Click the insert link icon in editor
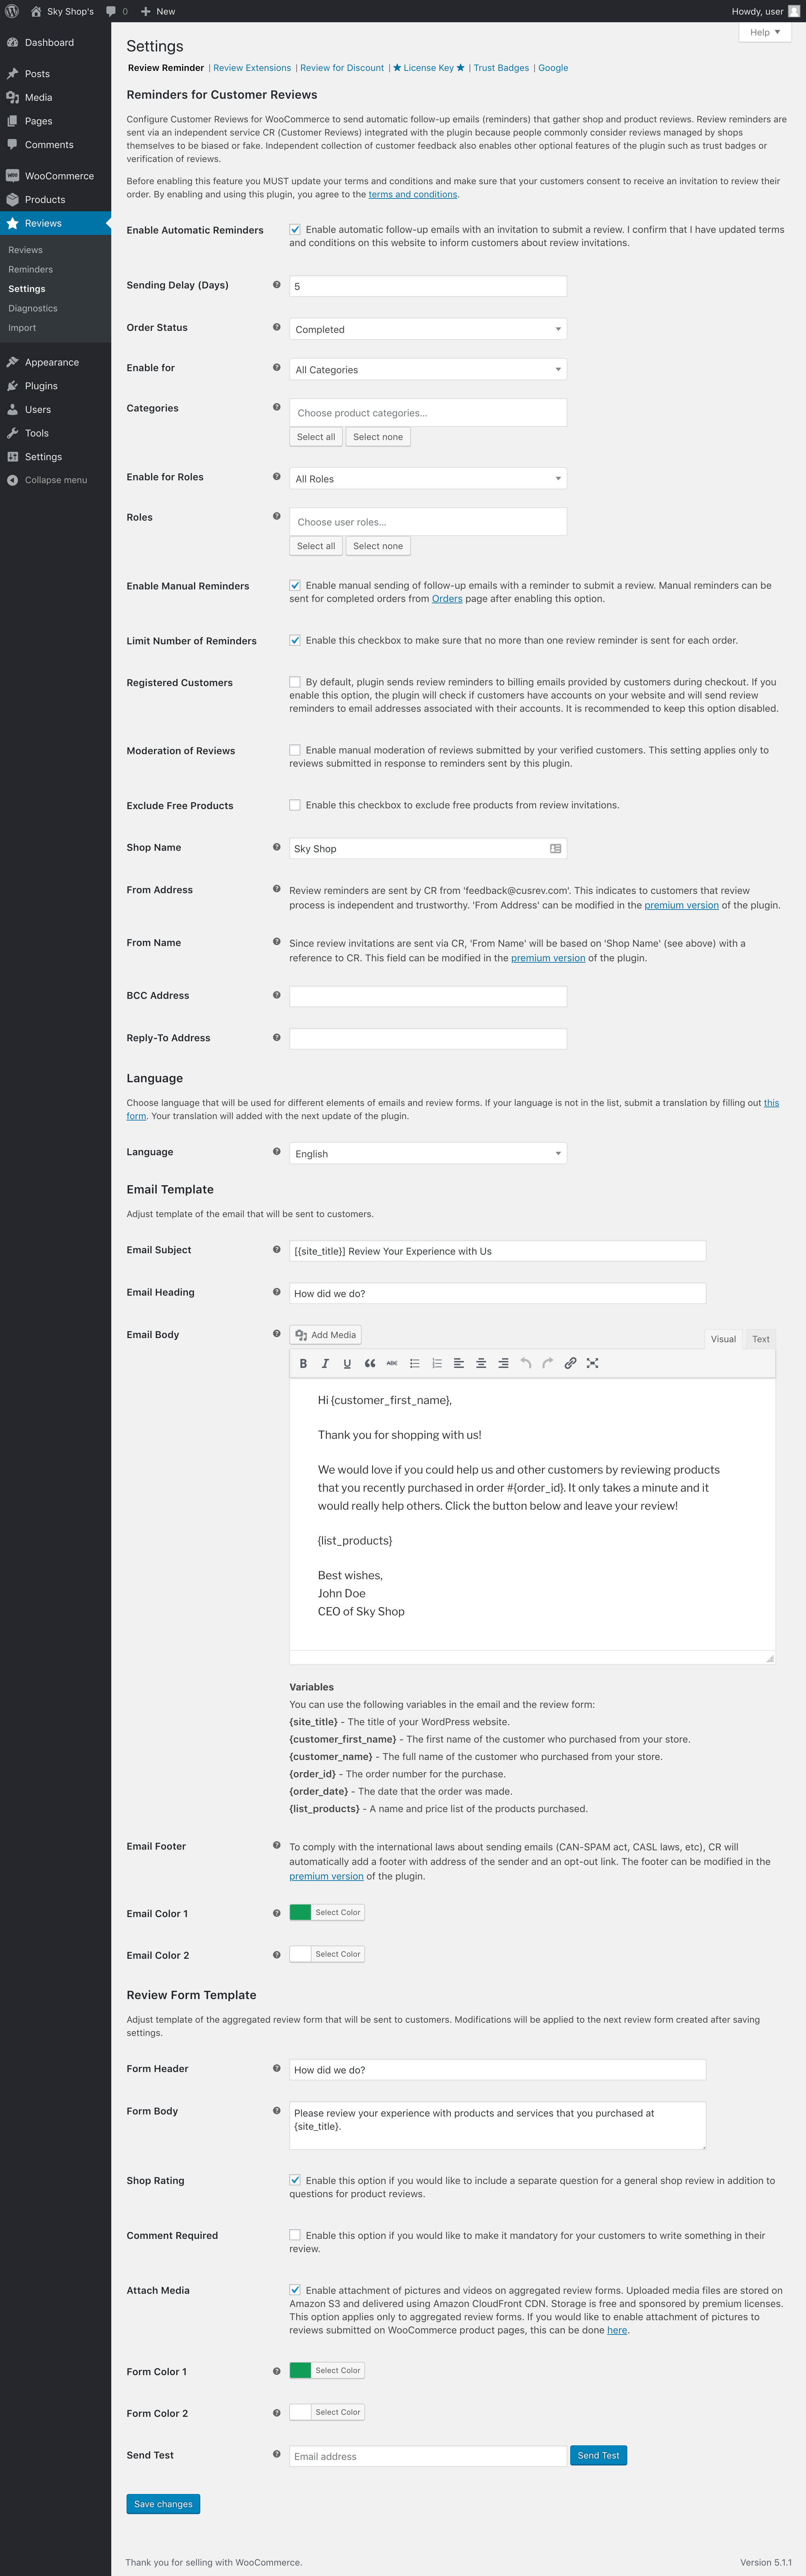806x2576 pixels. [x=570, y=1363]
